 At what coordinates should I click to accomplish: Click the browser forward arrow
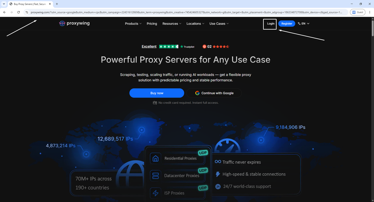coord(11,12)
